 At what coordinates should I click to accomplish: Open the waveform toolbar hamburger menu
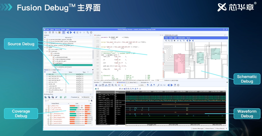[x=96, y=85]
